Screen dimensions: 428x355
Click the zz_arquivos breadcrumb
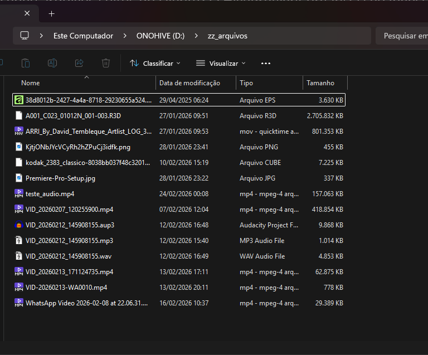pyautogui.click(x=226, y=36)
